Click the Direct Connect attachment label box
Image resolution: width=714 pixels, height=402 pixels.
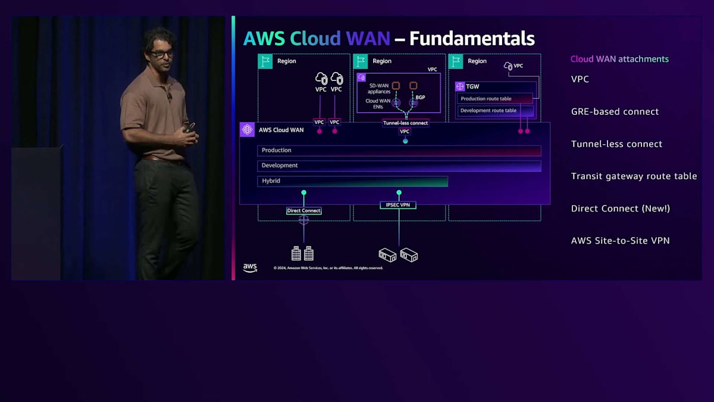[303, 211]
